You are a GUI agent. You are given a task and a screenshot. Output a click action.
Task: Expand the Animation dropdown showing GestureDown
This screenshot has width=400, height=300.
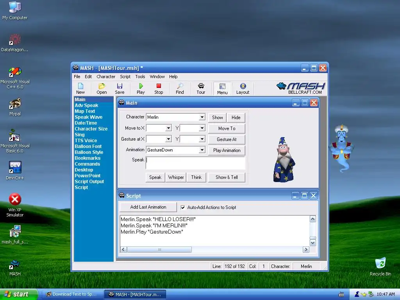pos(202,150)
